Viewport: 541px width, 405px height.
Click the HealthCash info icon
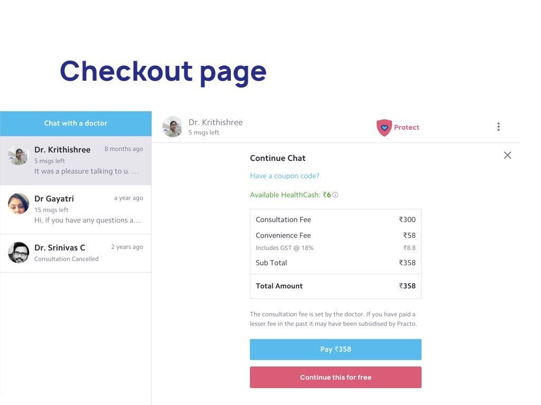pyautogui.click(x=335, y=195)
